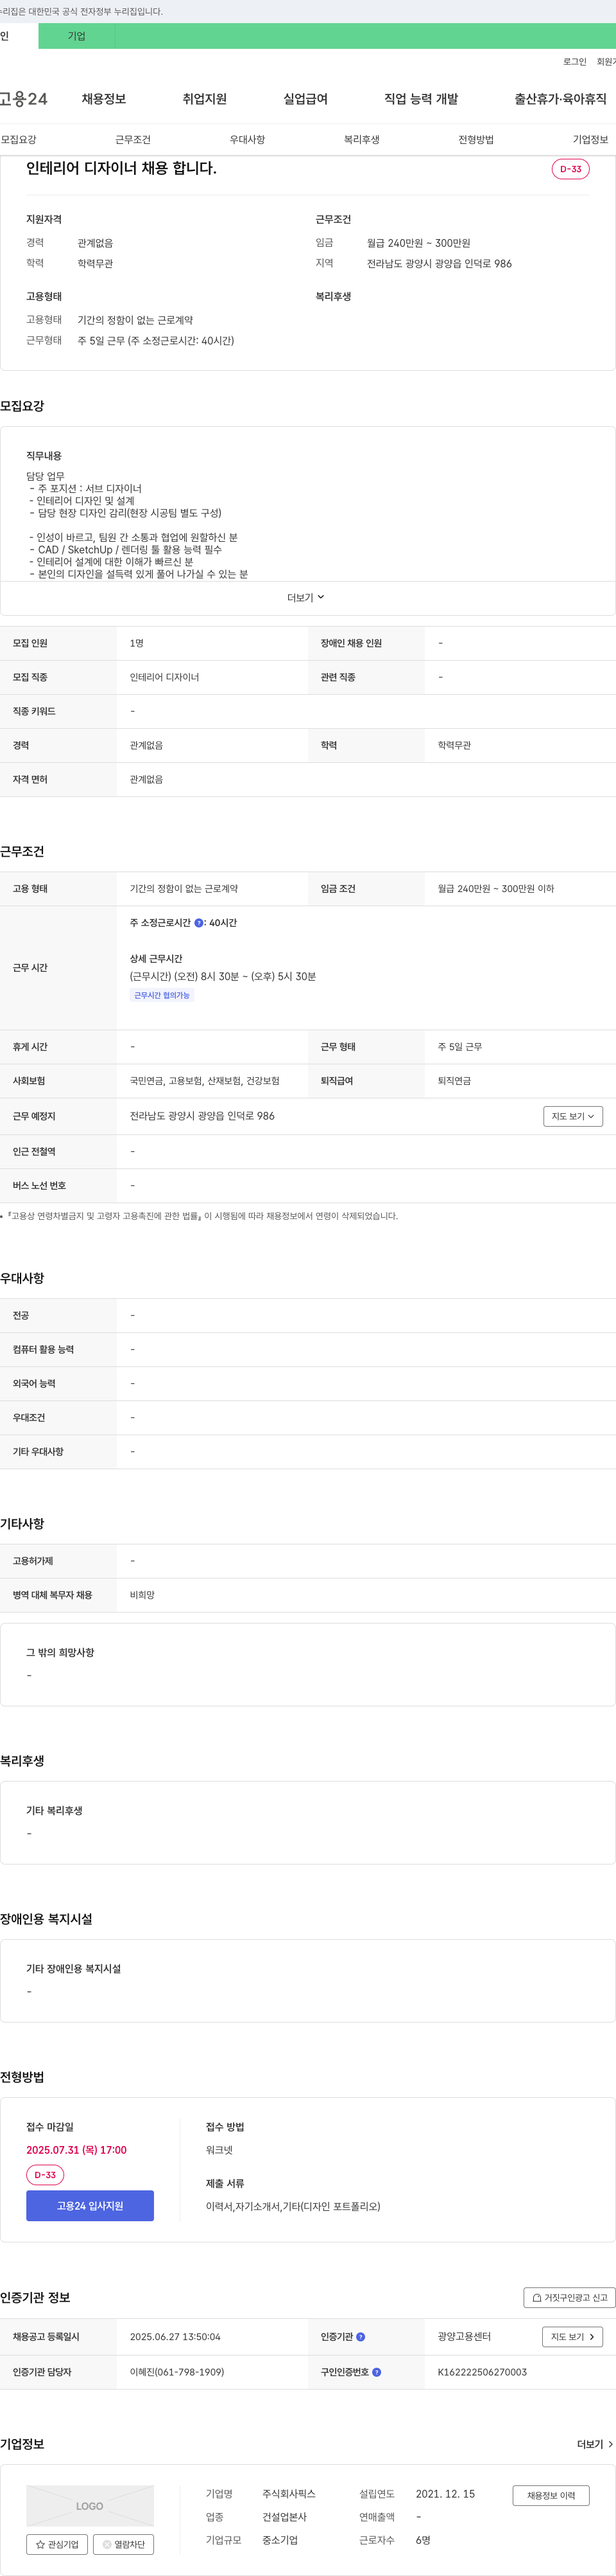Screen dimensions: 616x2576
Task: Click the 광양고용센터 text
Action: pos(465,2337)
